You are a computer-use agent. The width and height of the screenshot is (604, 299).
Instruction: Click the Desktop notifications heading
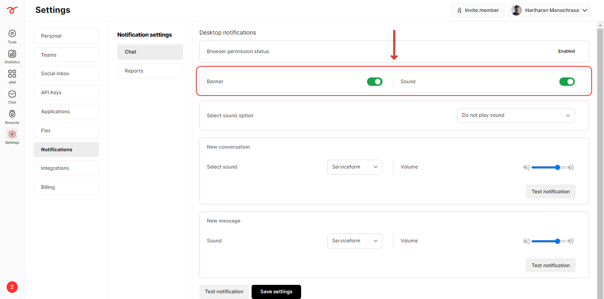(228, 32)
